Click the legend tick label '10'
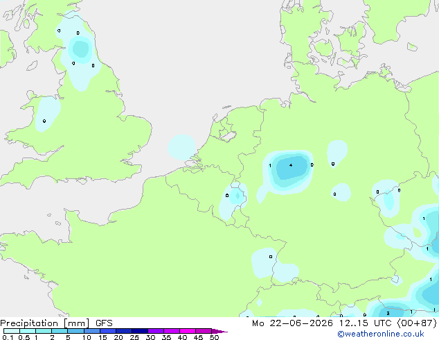Viewport: 439px width, 340px height. [x=87, y=337]
